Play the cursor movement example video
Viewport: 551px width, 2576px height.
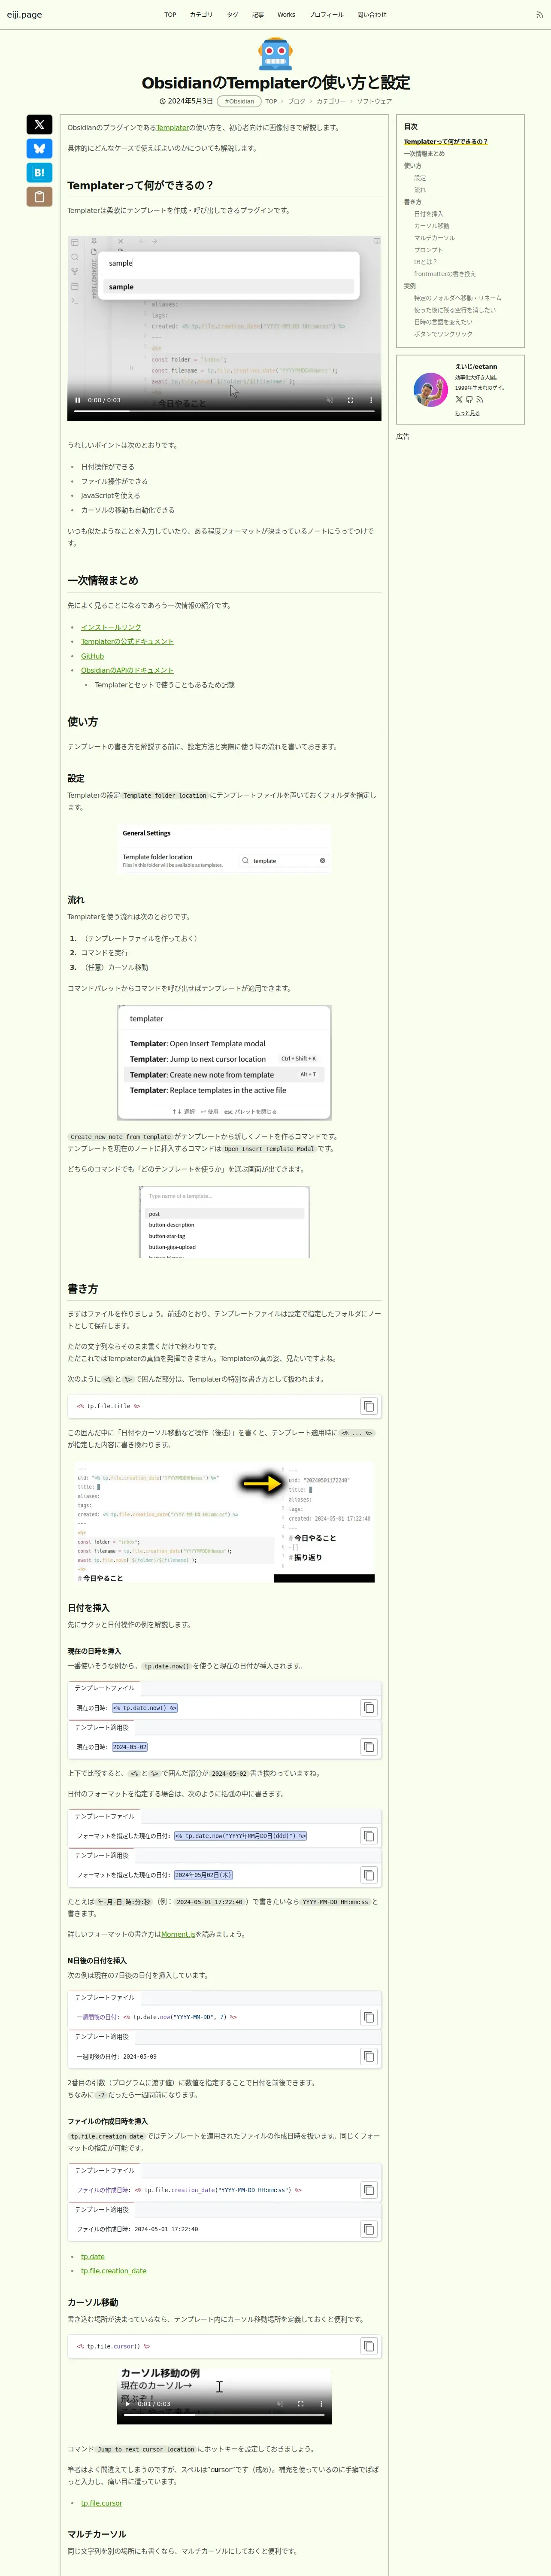click(x=127, y=2403)
